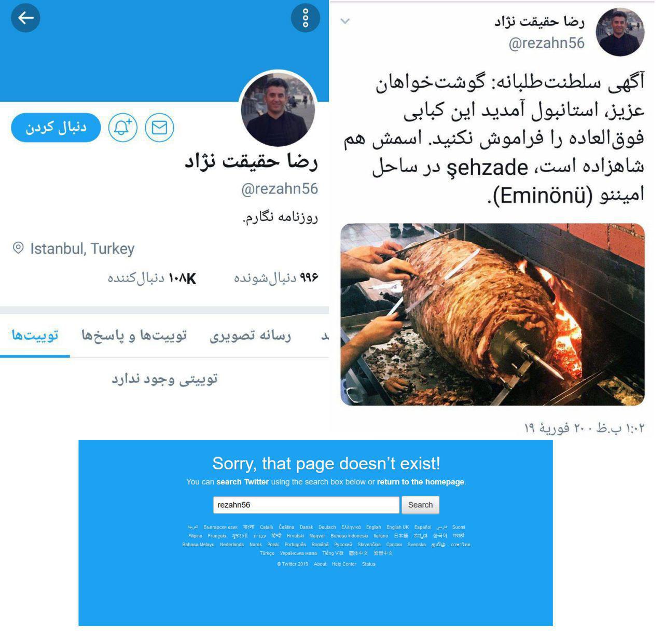Click the Search button
This screenshot has height=639, width=664.
pos(420,505)
